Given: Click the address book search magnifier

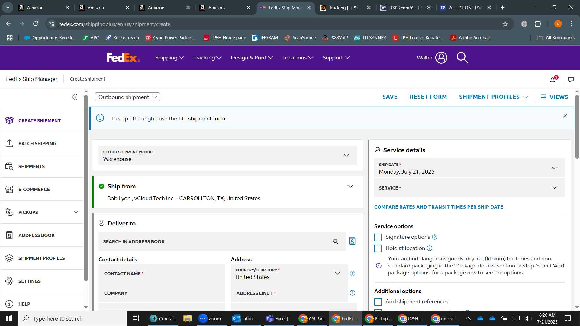Looking at the screenshot, I should [335, 241].
